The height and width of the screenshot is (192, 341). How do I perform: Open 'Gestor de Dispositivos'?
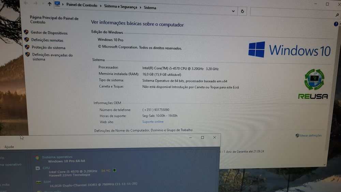(x=49, y=33)
